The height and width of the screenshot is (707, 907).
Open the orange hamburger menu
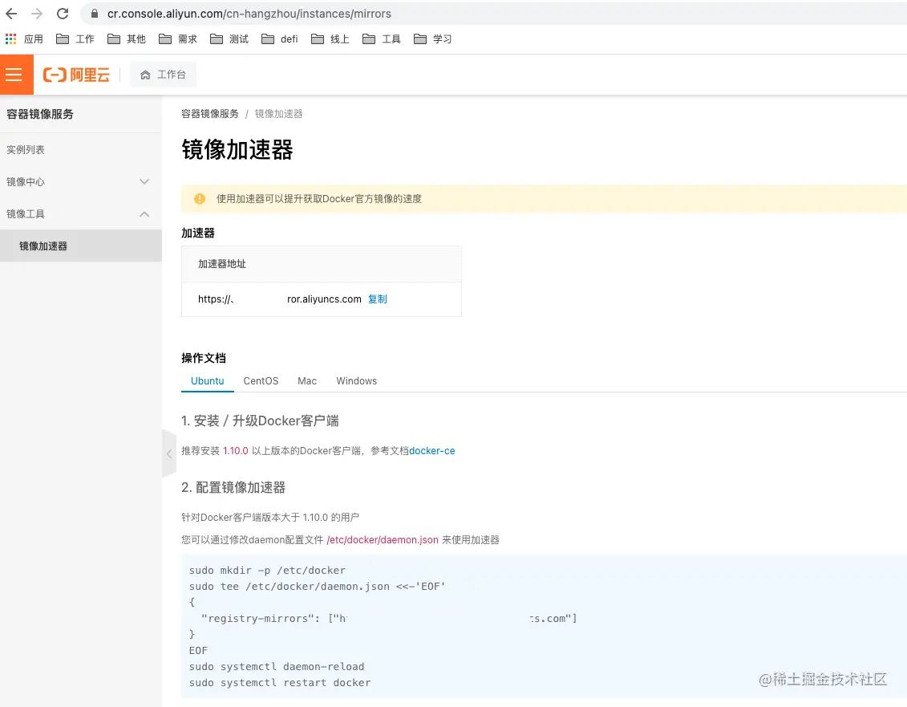pos(16,75)
